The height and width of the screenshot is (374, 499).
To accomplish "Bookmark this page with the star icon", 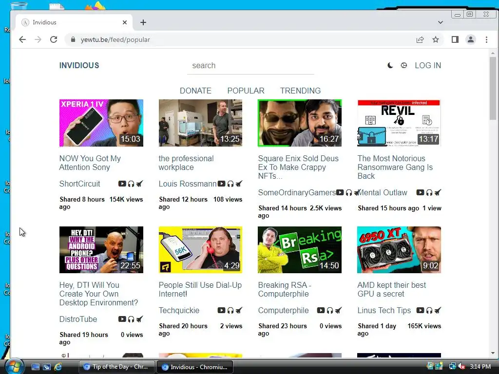I will [x=436, y=39].
